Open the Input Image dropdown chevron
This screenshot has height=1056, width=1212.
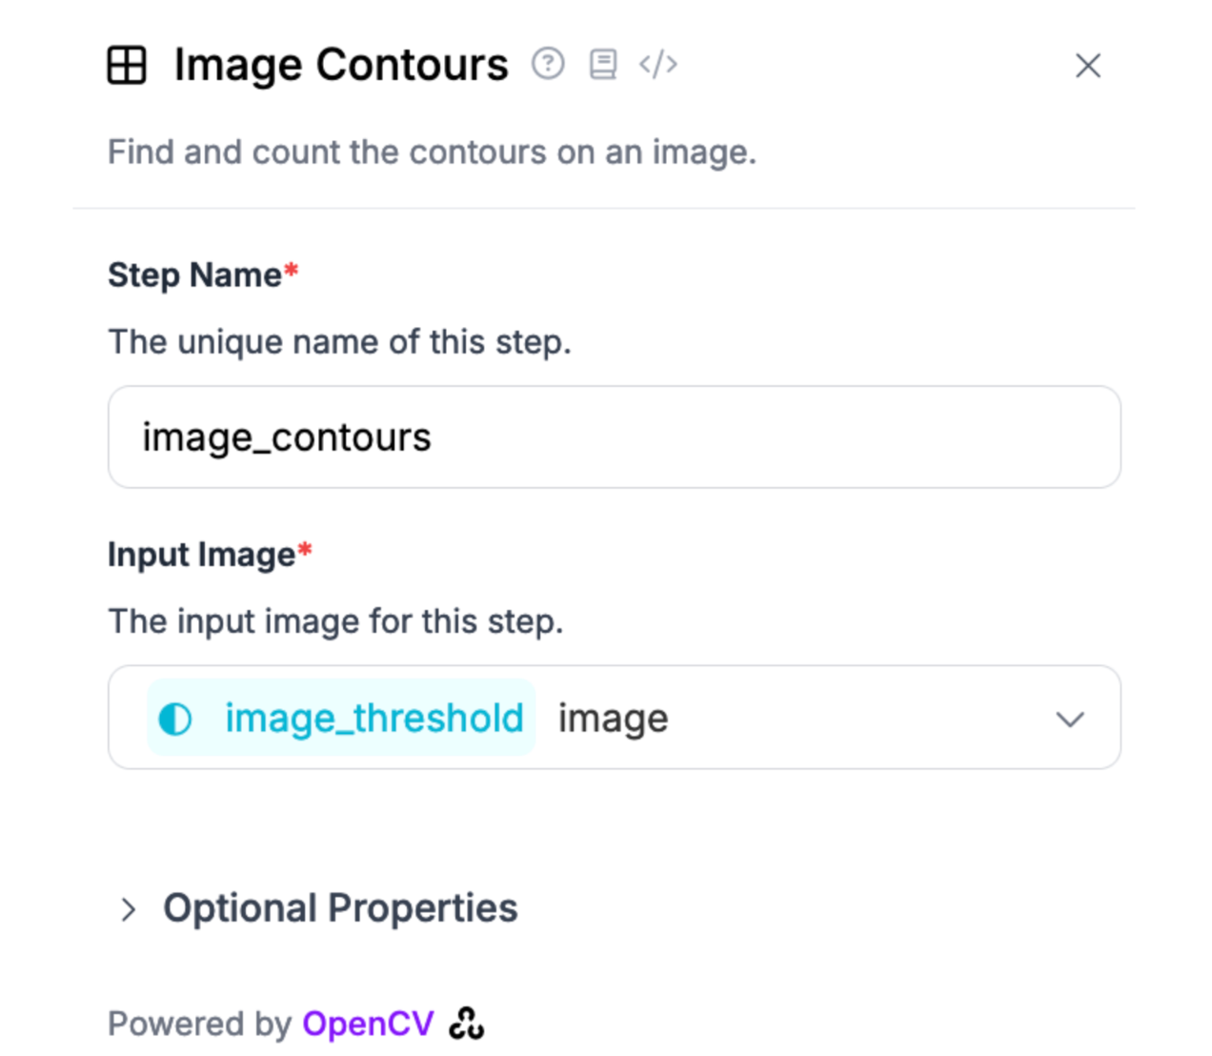click(x=1070, y=719)
